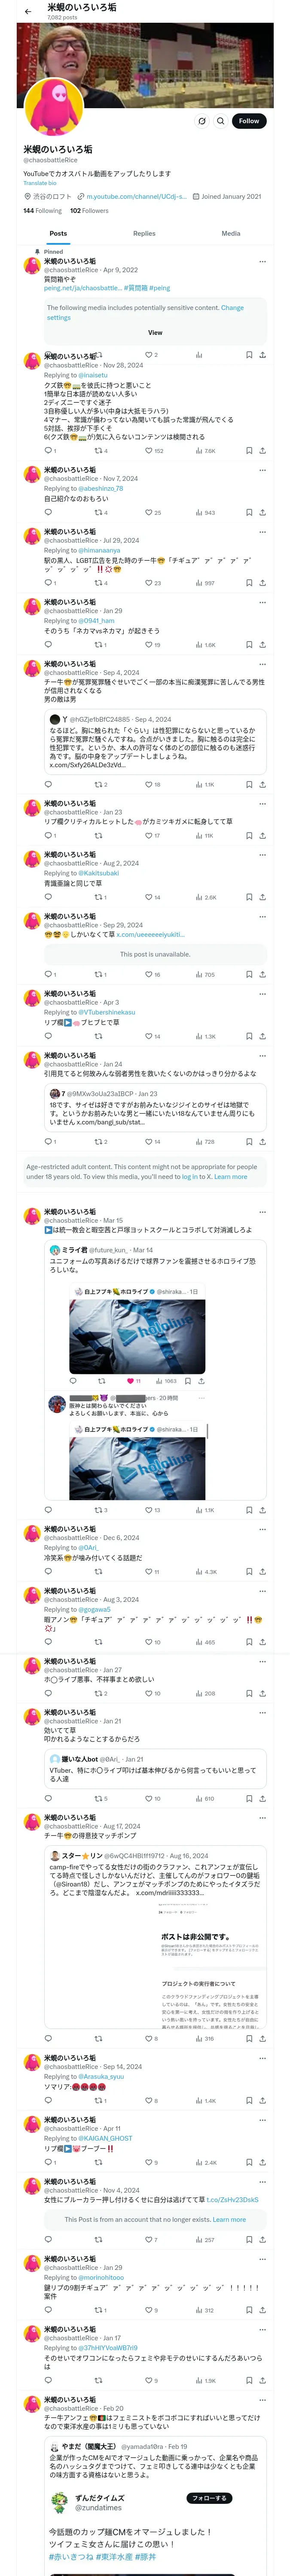290x2576 pixels.
Task: Switch to the Media tab
Action: coord(231,233)
